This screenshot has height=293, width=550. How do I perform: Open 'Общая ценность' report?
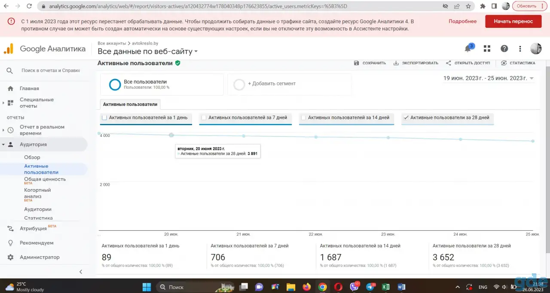[x=45, y=179]
